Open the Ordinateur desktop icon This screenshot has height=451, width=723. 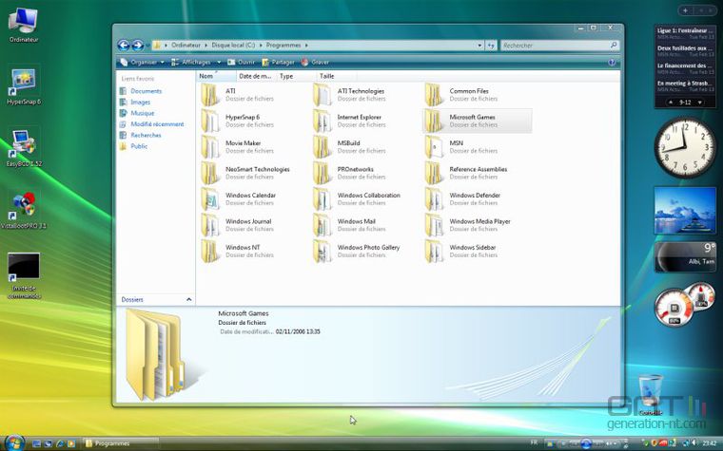click(24, 26)
